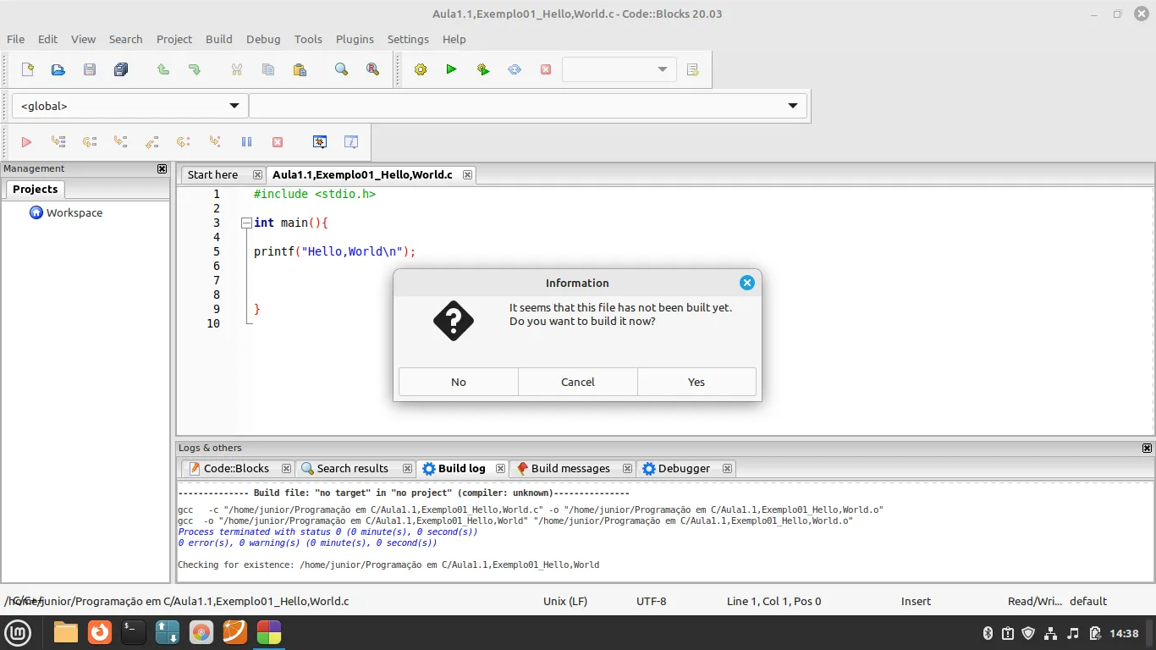The width and height of the screenshot is (1156, 650).
Task: Open Firefox from the taskbar
Action: coord(100,632)
